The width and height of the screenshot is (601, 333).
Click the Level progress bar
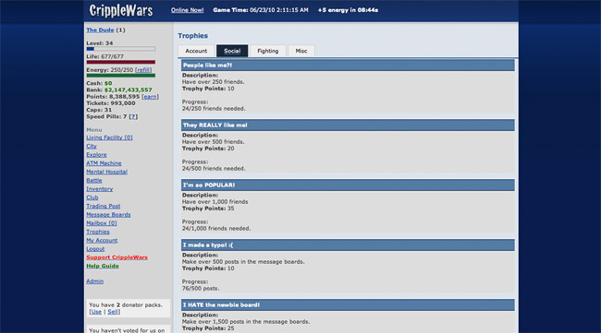click(x=121, y=49)
